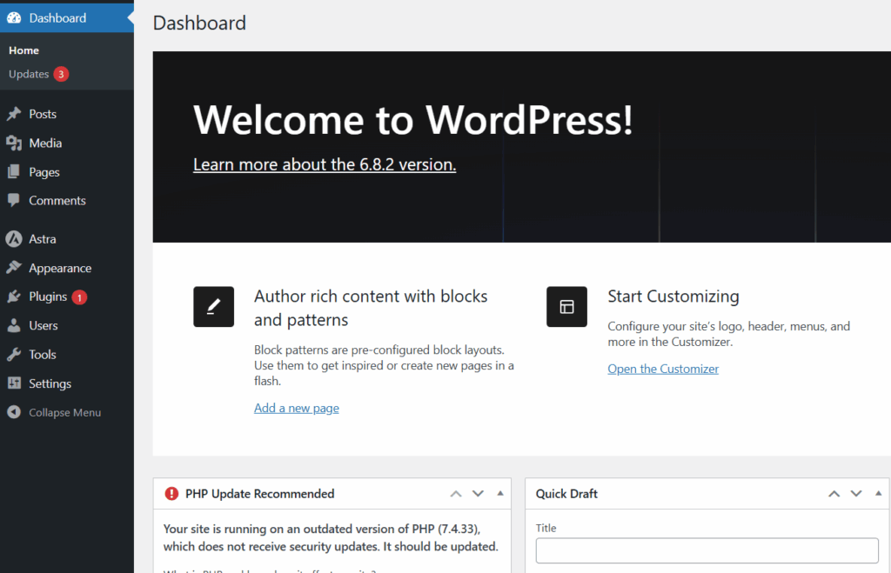This screenshot has width=891, height=573.
Task: Click the red warning icon in PHP Update panel
Action: (171, 494)
